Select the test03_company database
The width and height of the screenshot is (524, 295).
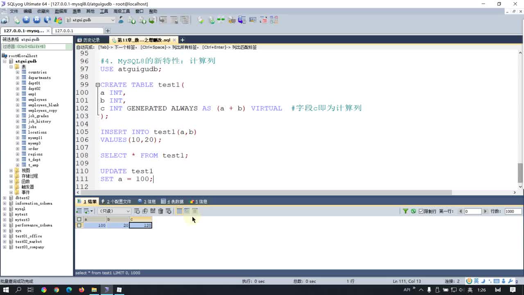(x=29, y=247)
